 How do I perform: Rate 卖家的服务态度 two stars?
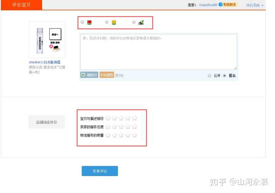(x=115, y=127)
